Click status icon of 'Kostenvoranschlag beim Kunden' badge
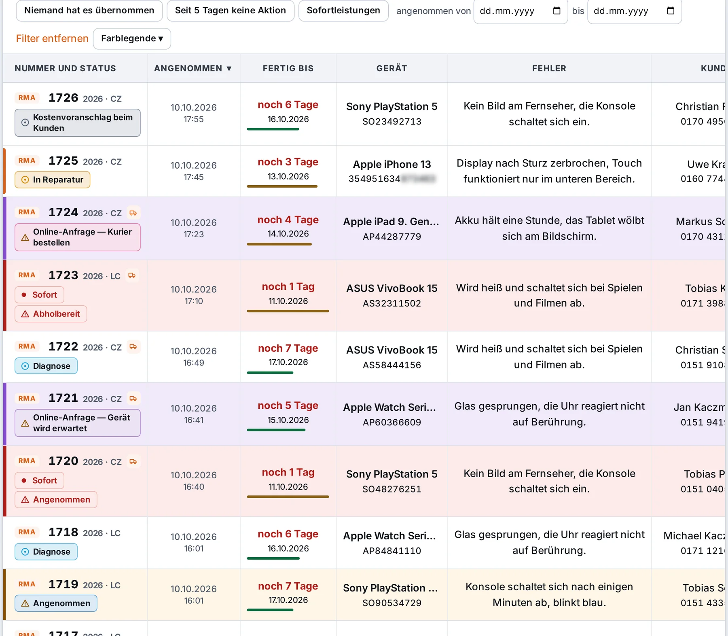 coord(25,123)
